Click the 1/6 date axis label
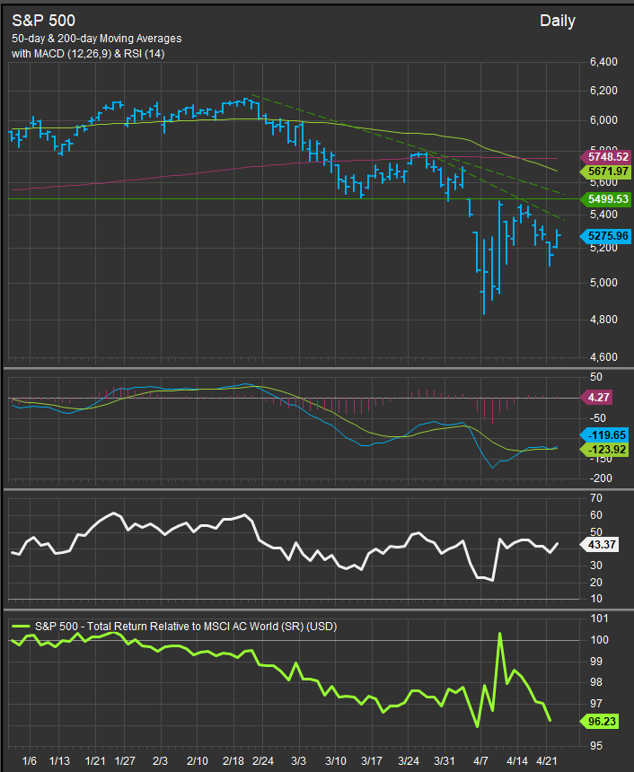The height and width of the screenshot is (772, 634). point(29,761)
